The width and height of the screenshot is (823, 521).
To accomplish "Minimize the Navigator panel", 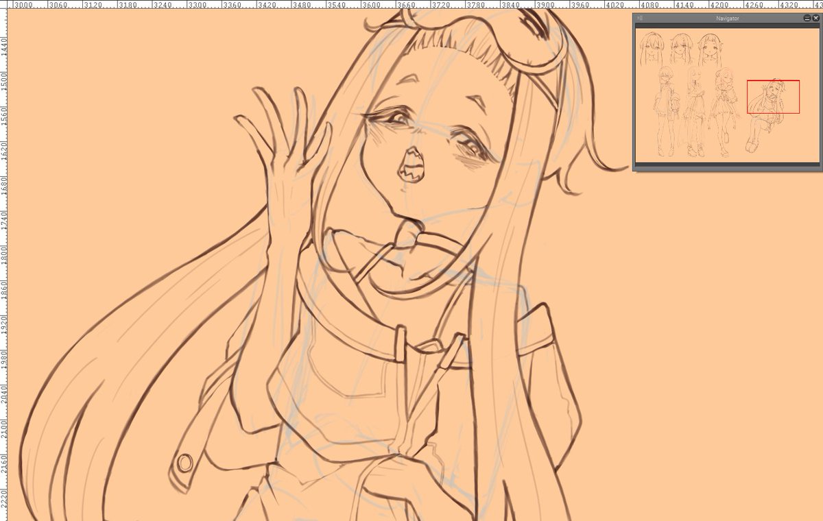I will click(807, 19).
